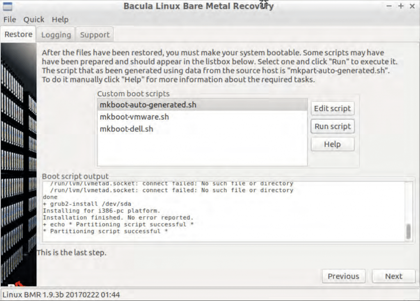Open the File menu

coord(9,20)
